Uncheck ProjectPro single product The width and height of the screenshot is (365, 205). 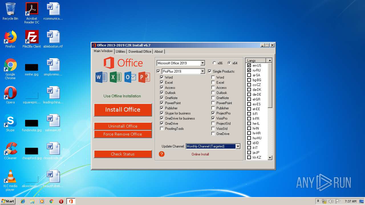click(x=213, y=113)
